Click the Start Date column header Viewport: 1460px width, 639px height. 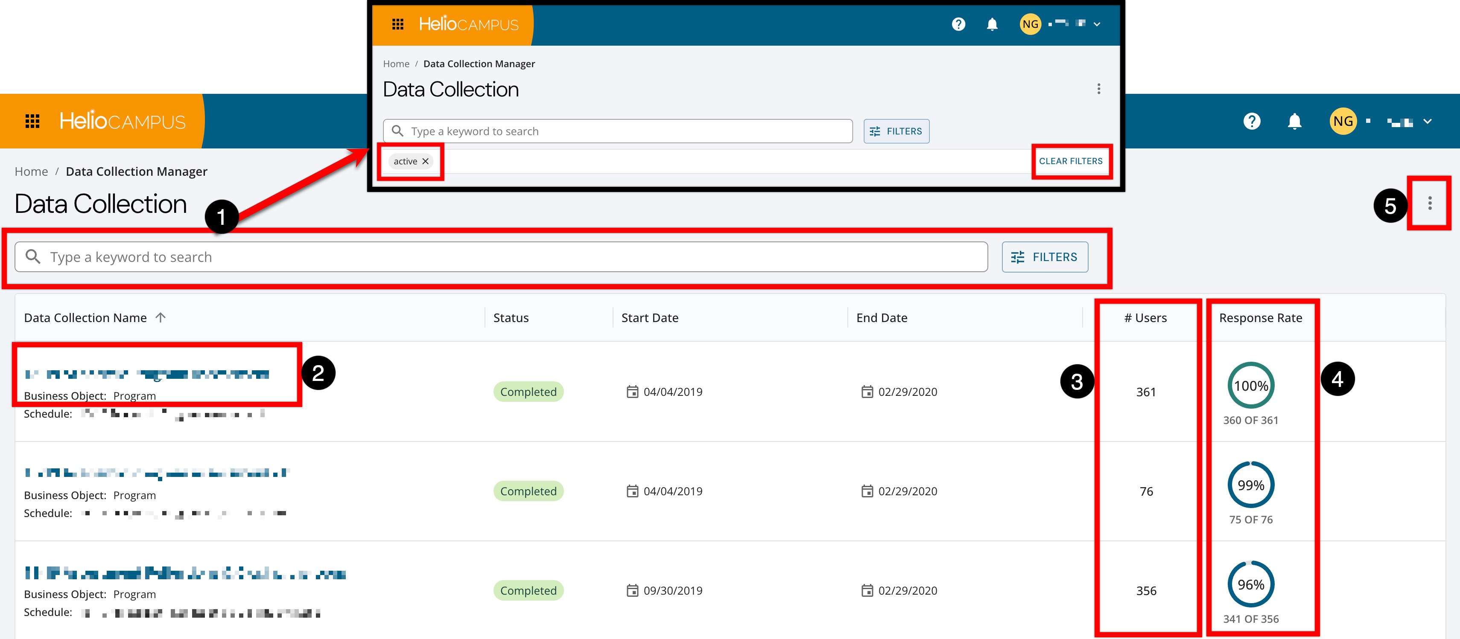(x=649, y=318)
